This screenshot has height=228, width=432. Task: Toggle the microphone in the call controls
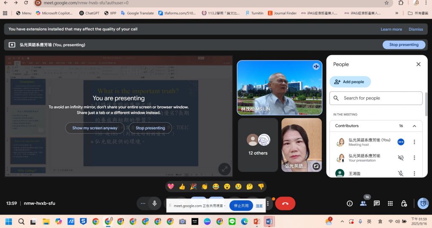(154, 204)
